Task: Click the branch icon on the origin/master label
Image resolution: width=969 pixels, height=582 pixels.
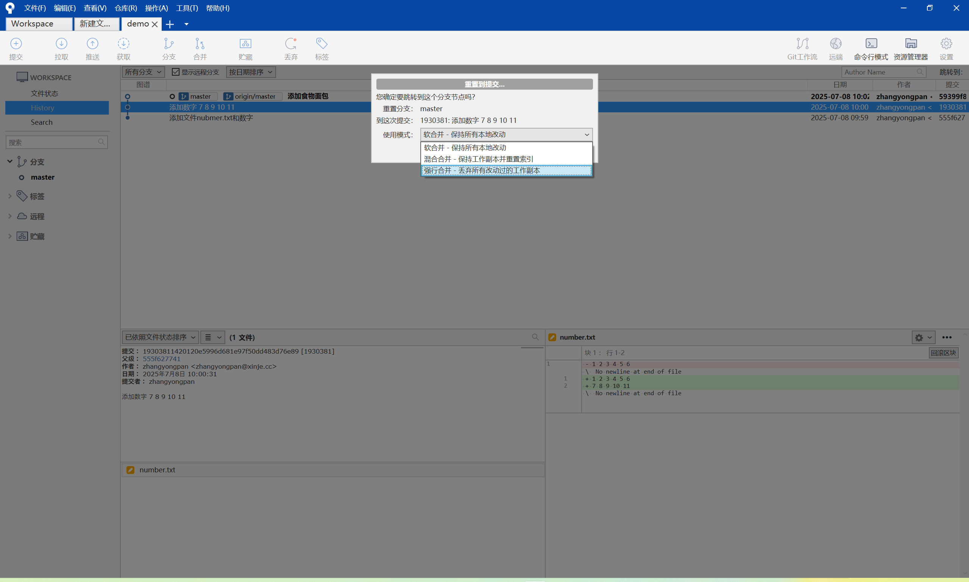Action: pos(228,96)
